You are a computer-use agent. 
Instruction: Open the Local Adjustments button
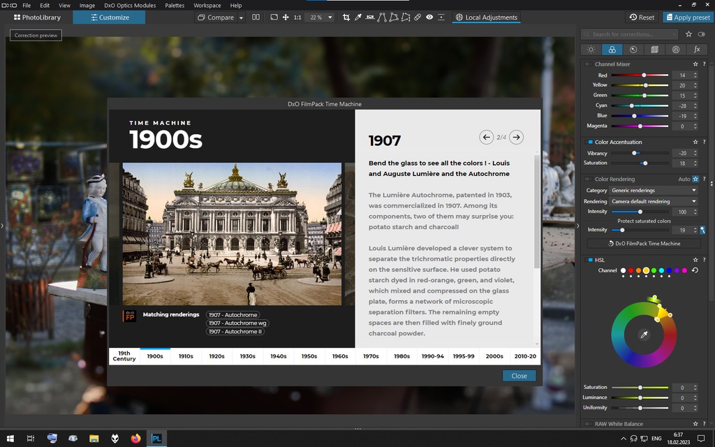486,17
